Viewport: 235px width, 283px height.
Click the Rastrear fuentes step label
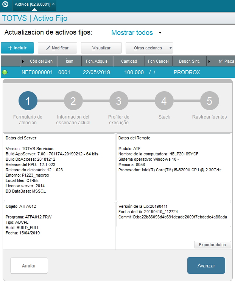tap(210, 117)
